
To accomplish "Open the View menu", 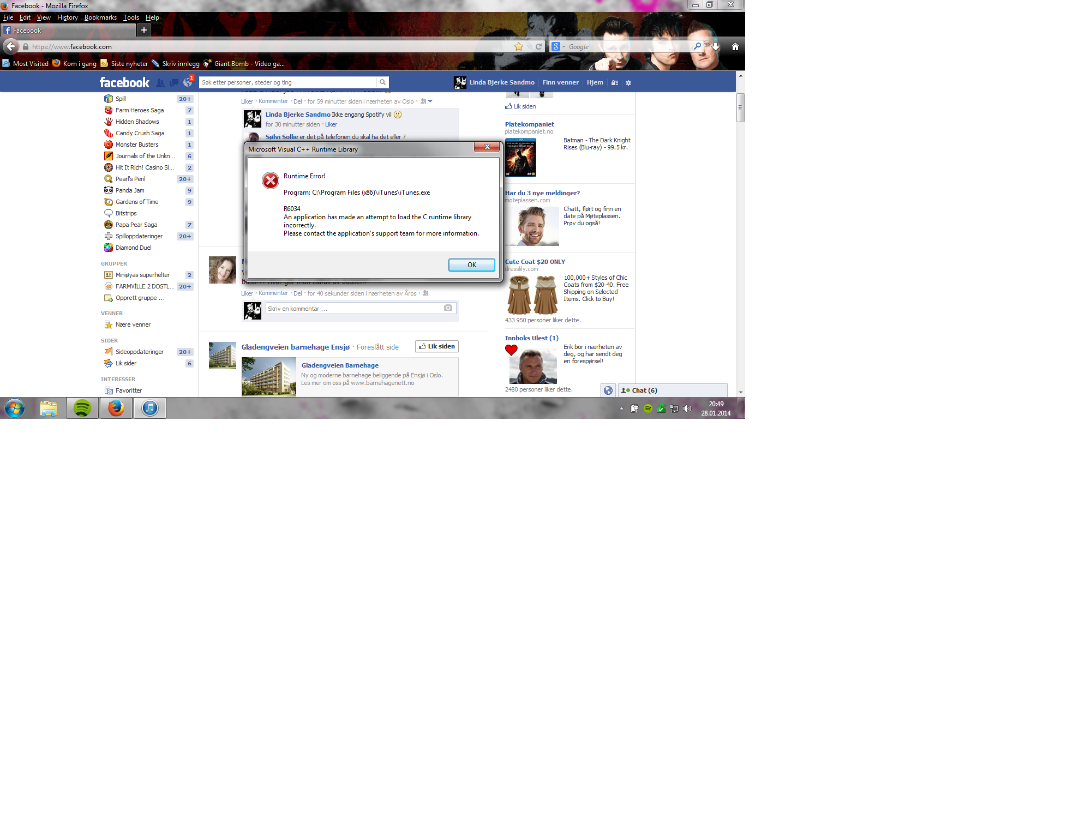I will coord(44,17).
